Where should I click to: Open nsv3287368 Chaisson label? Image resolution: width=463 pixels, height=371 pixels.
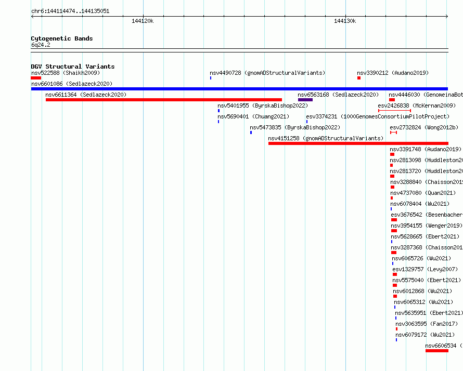pyautogui.click(x=427, y=247)
